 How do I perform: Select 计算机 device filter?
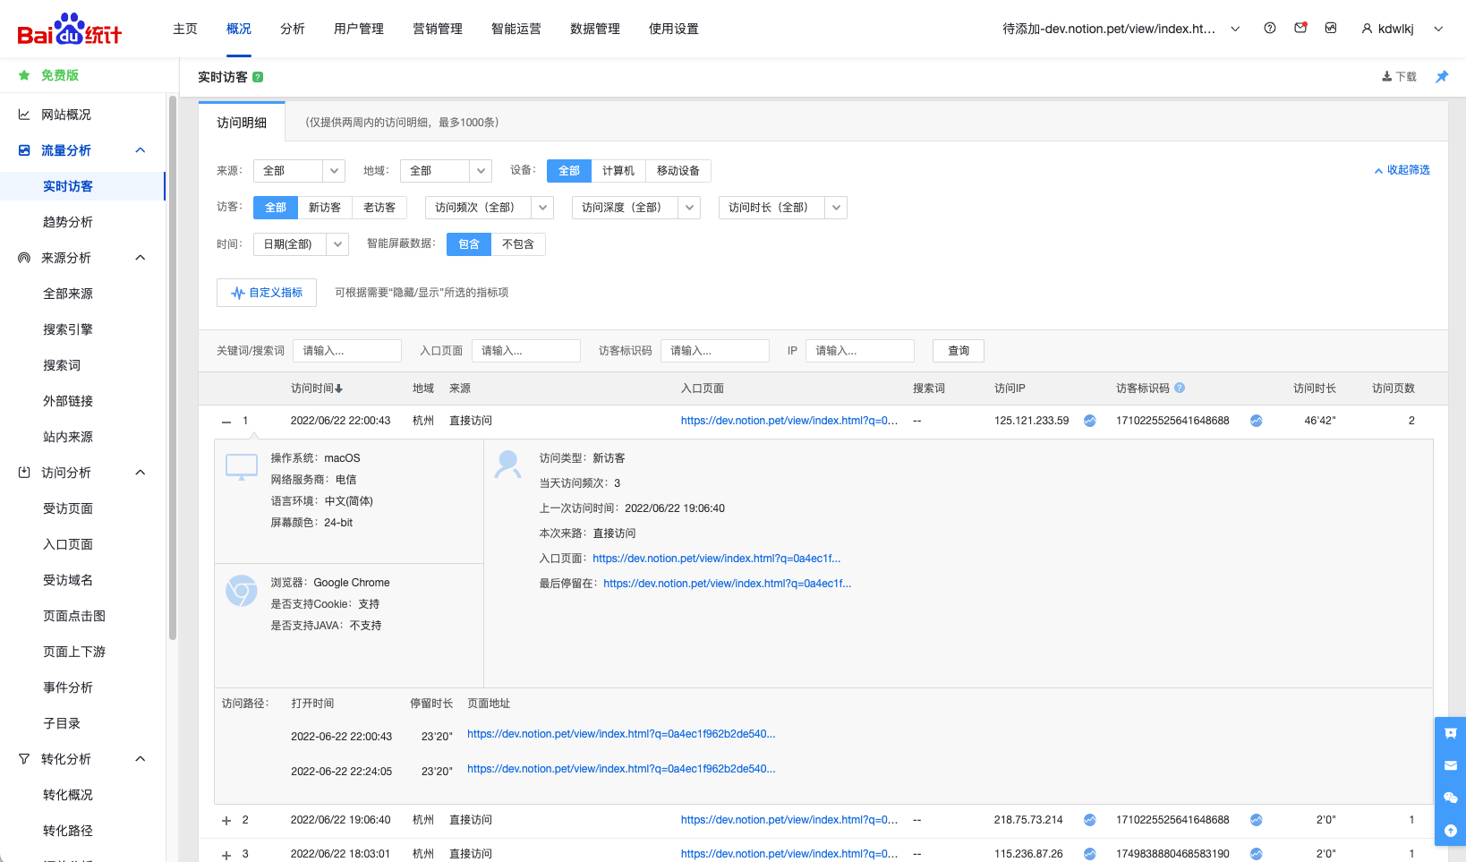click(618, 171)
